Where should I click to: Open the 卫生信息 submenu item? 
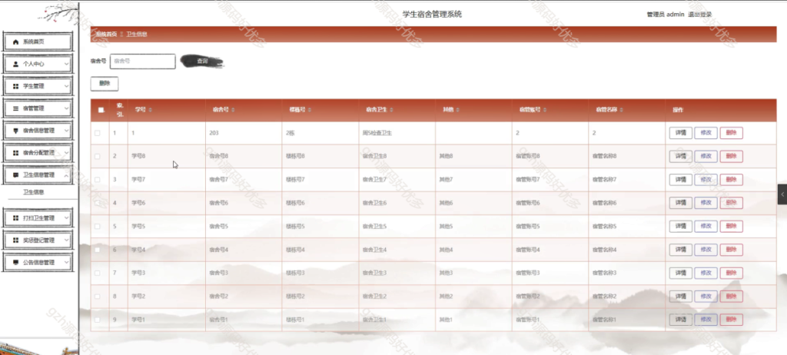point(34,192)
